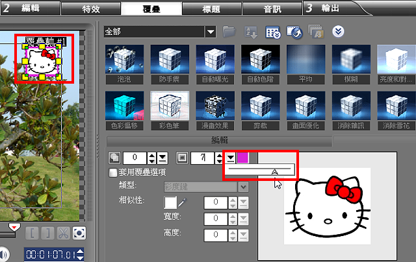Enlarge the preview window button

click(x=79, y=233)
